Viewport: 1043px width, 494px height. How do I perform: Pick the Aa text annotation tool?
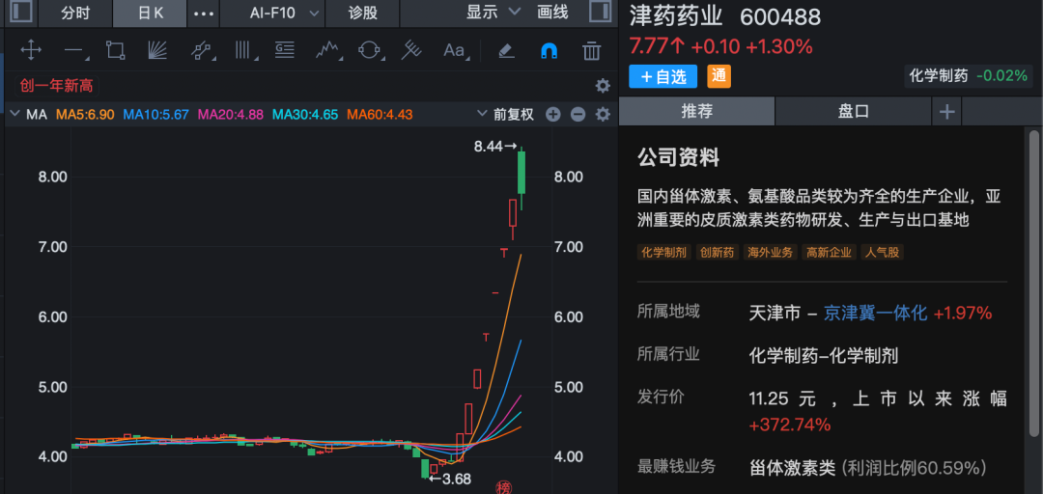click(454, 50)
